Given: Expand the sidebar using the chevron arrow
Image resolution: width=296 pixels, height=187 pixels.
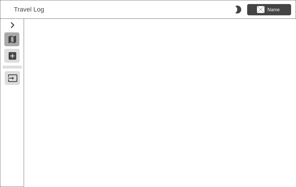Looking at the screenshot, I should (12, 25).
